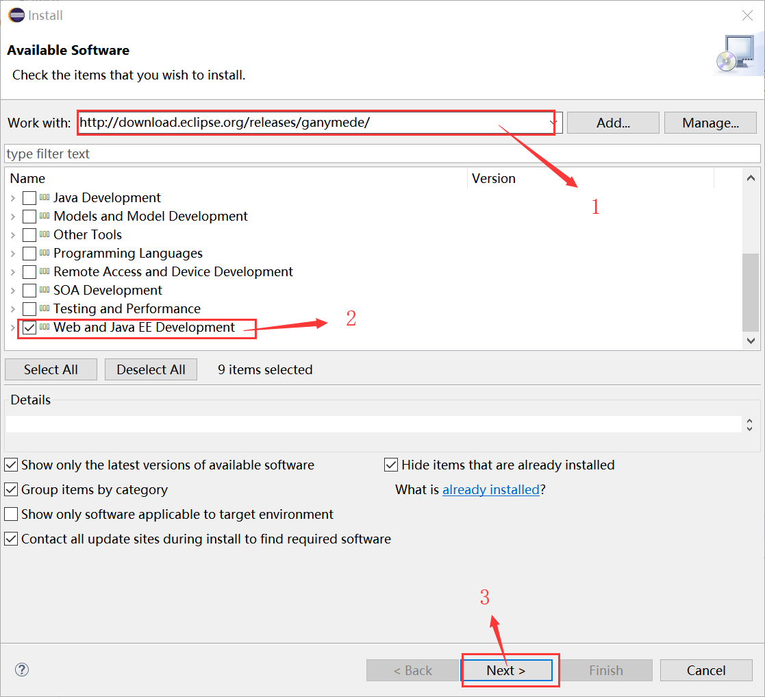The width and height of the screenshot is (765, 697).
Task: Open the Work with site dropdown arrow
Action: click(553, 123)
